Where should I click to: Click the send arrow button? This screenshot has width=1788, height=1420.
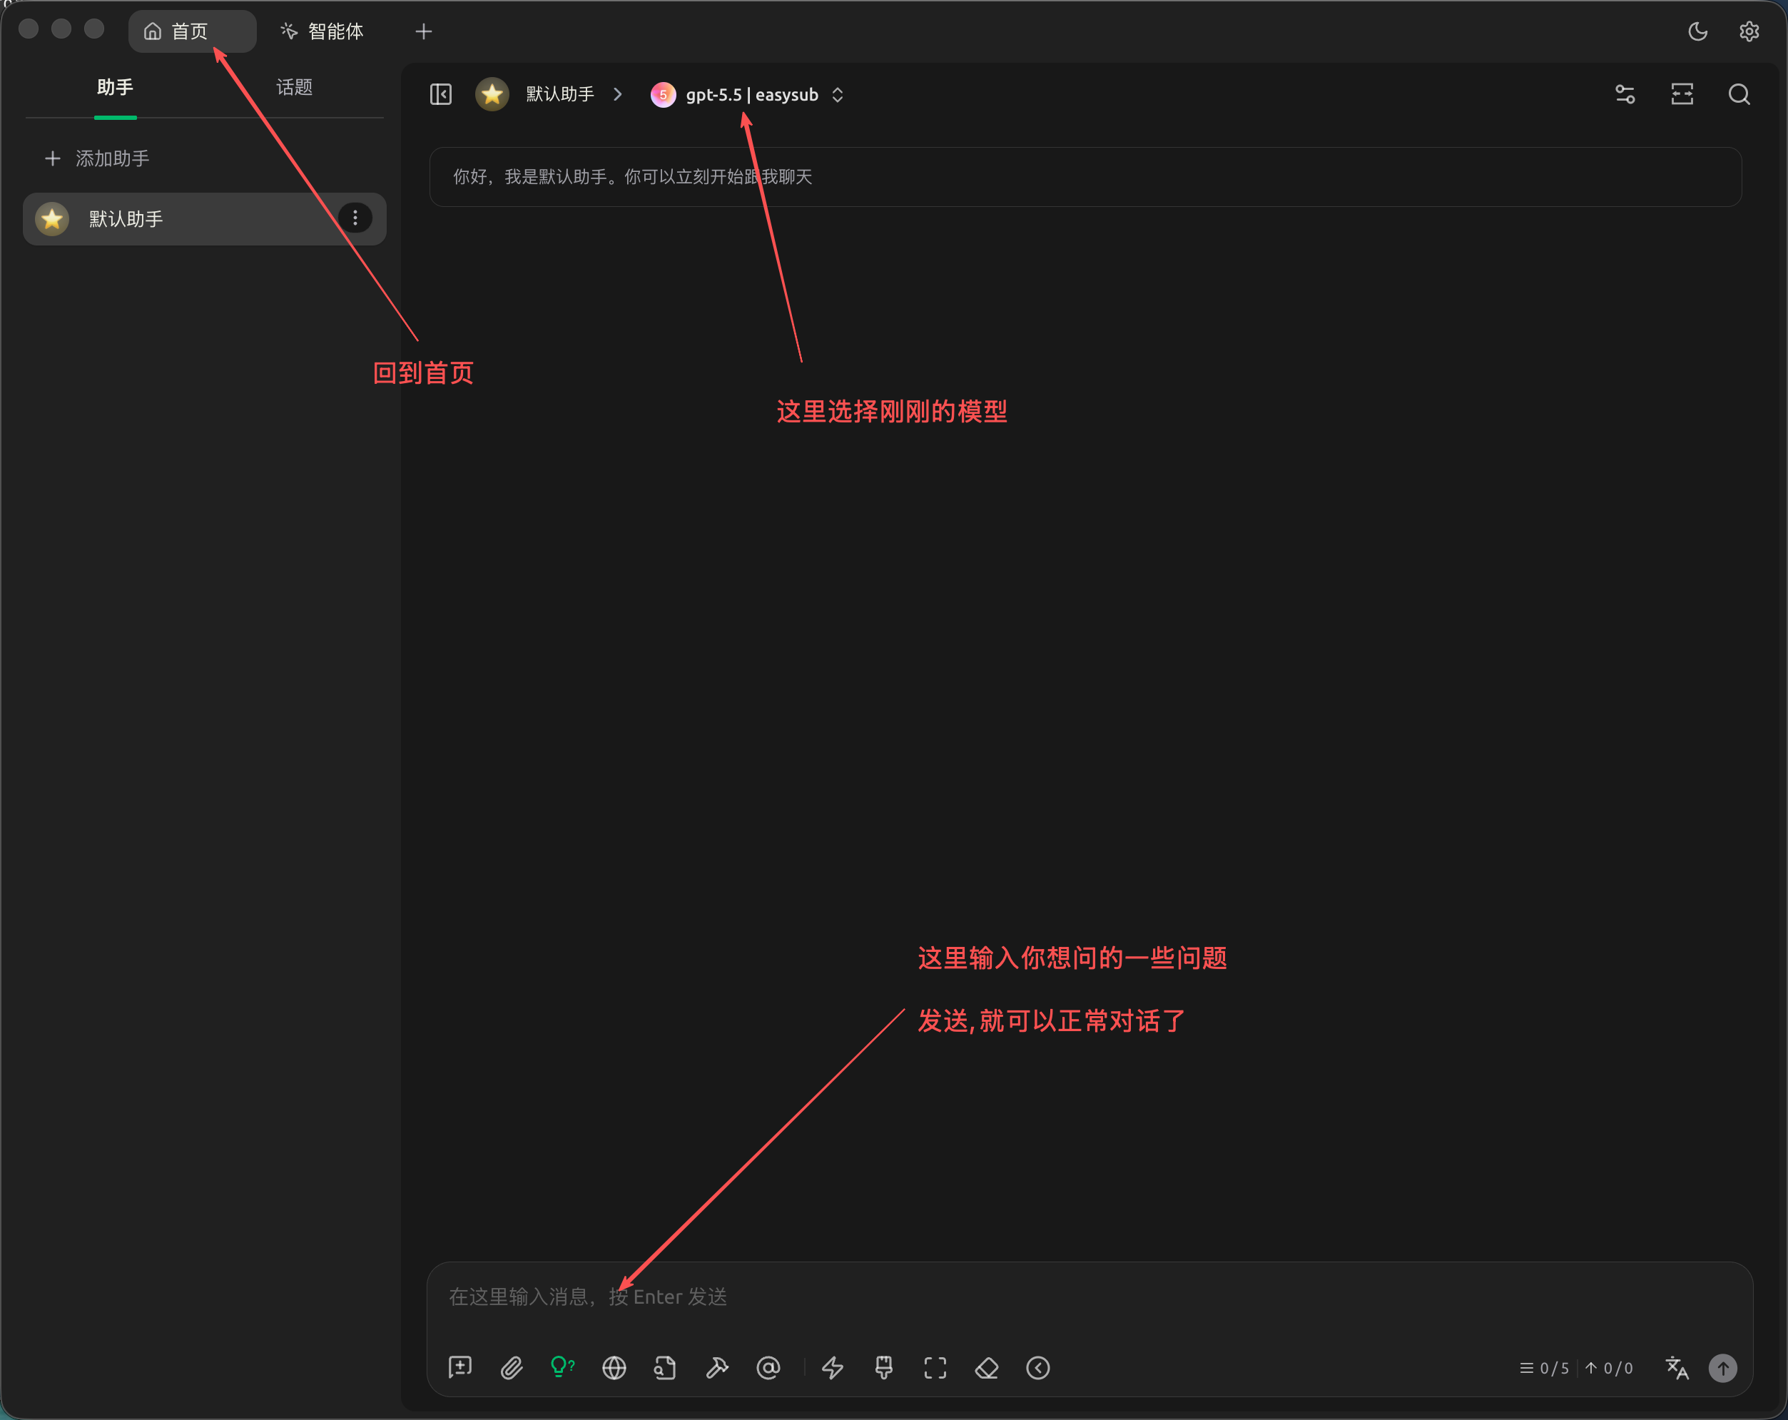coord(1722,1367)
